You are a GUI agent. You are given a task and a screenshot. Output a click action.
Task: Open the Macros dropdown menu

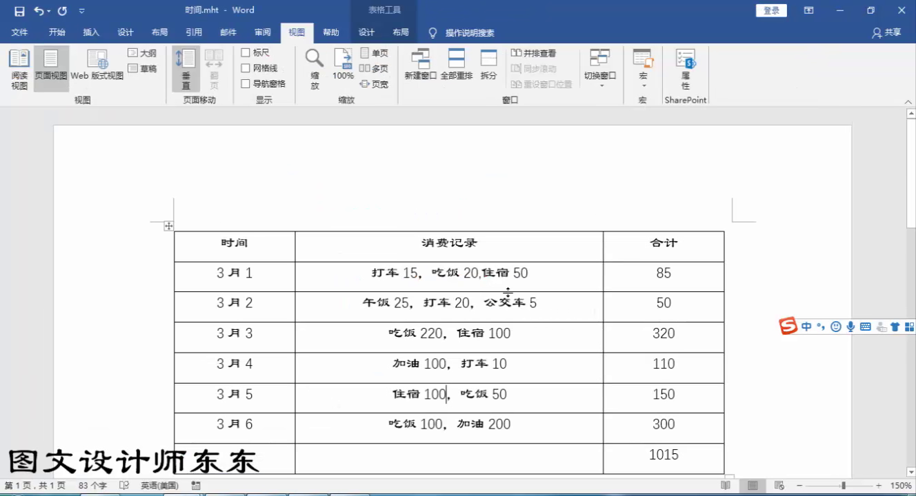(x=643, y=69)
